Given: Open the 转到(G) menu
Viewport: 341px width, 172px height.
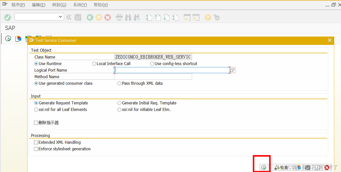Looking at the screenshot, I should (59, 5).
